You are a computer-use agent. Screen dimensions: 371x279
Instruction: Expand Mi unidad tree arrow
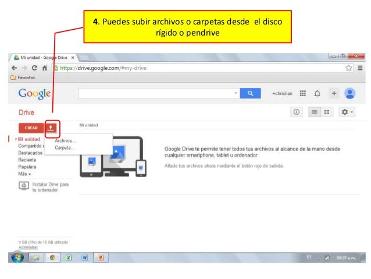(x=16, y=139)
